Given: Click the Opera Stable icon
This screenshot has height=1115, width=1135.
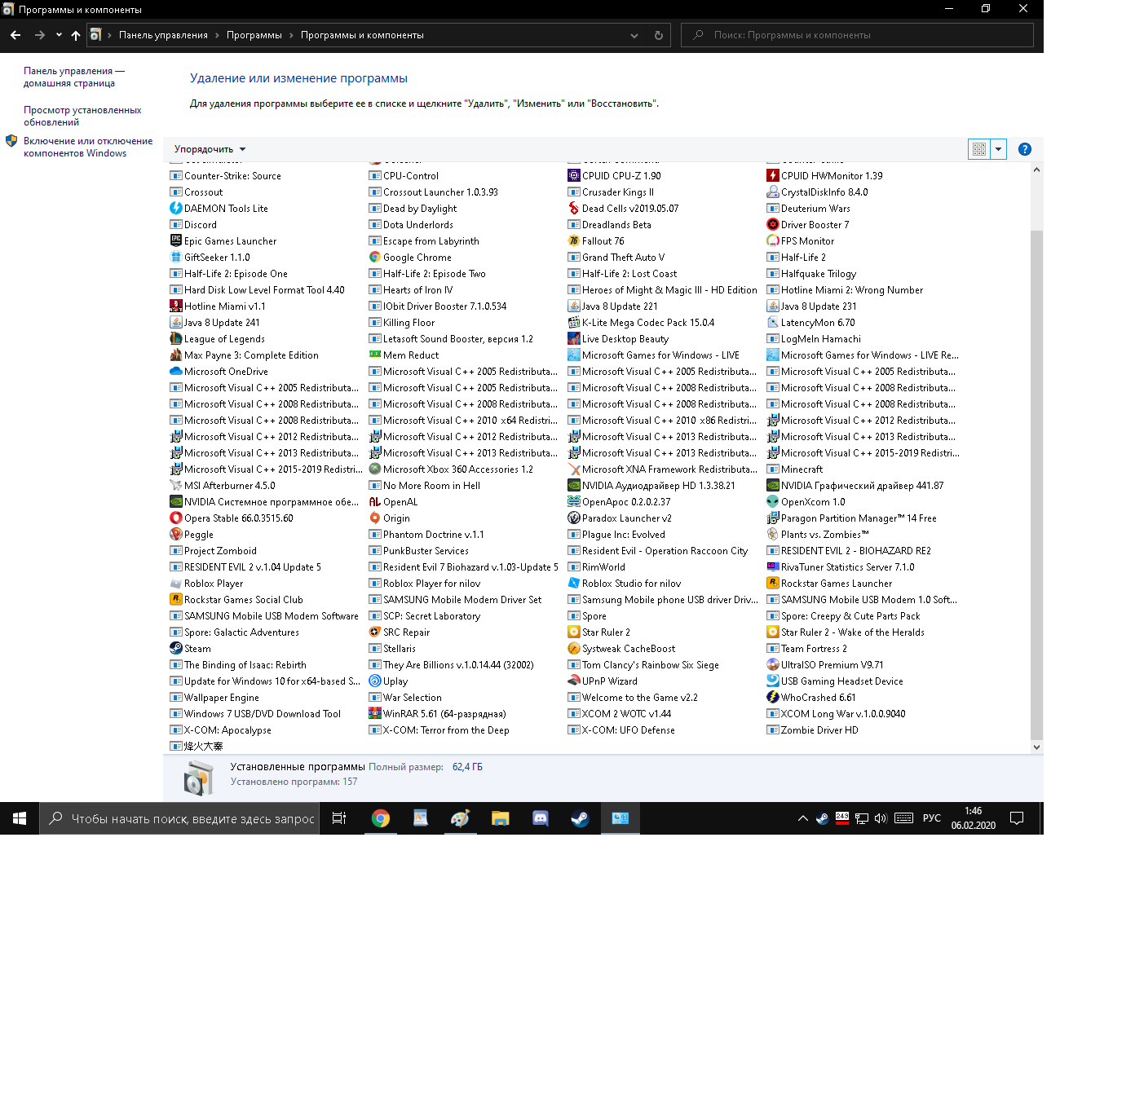Looking at the screenshot, I should pos(175,518).
